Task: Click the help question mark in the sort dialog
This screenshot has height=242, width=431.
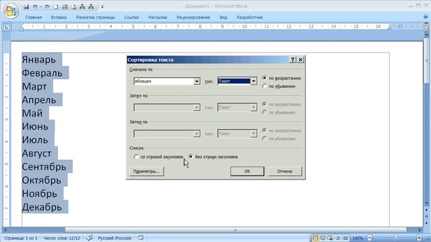Action: coord(293,60)
